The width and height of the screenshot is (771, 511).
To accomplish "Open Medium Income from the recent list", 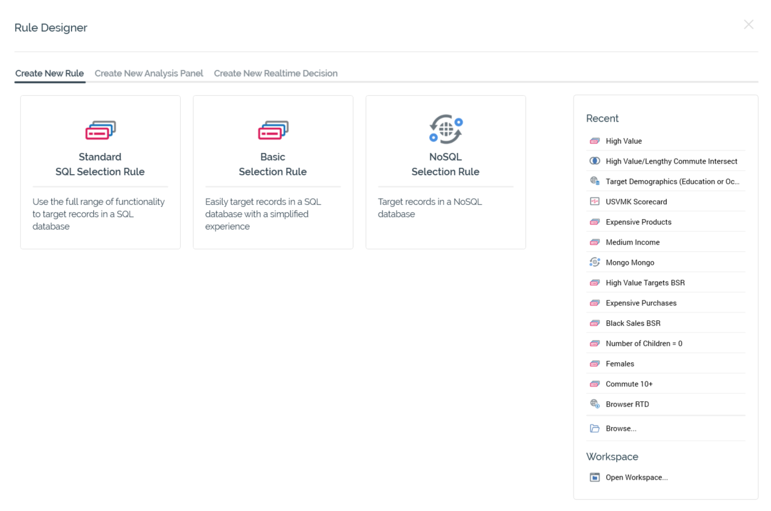I will coord(632,243).
